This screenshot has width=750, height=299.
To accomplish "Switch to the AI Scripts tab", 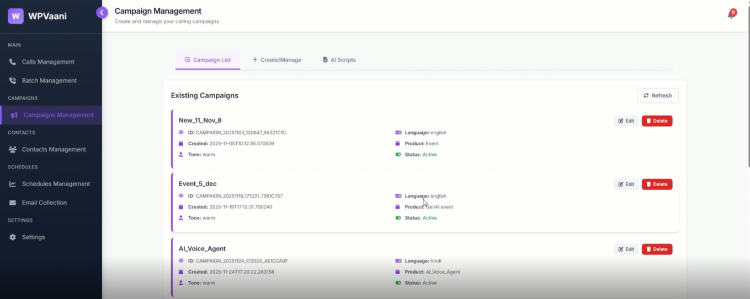I will point(339,59).
